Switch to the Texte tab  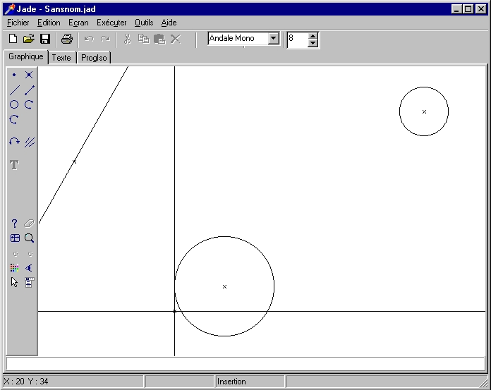[x=62, y=58]
